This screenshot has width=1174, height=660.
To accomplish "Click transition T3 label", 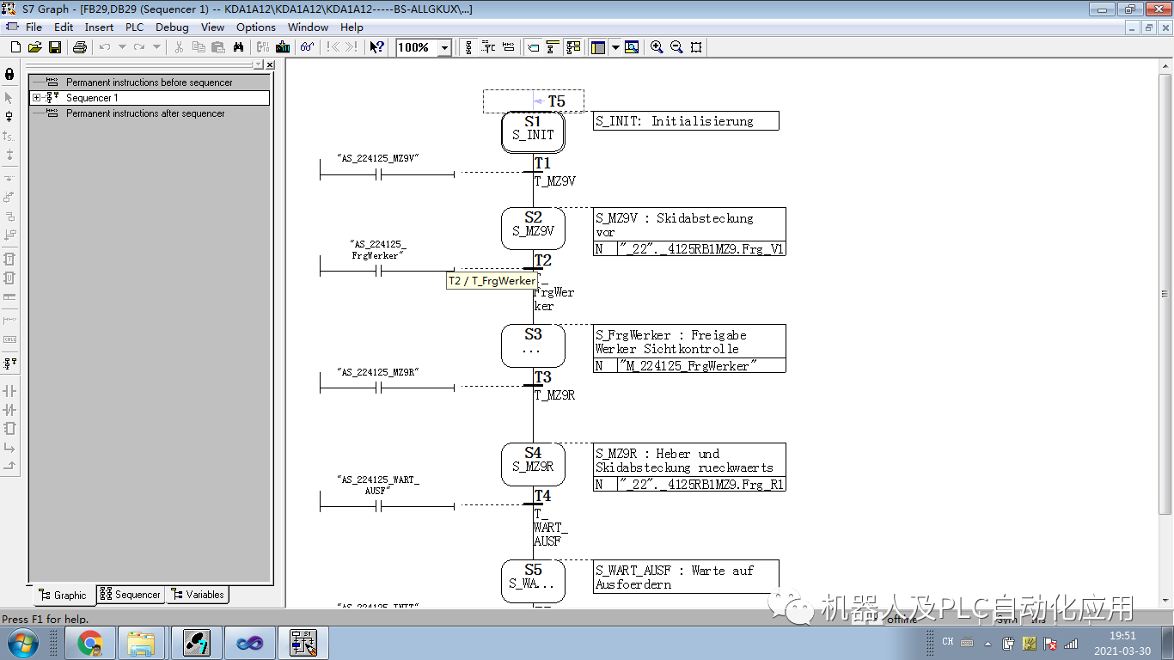I will click(542, 378).
